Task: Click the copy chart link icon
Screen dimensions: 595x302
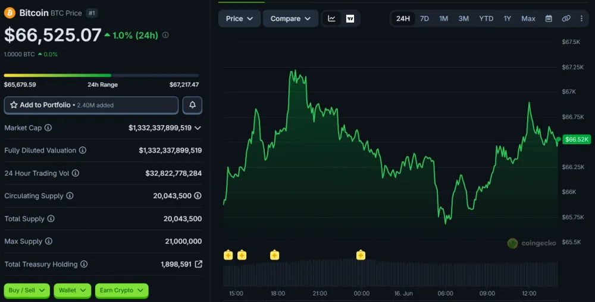Action: (566, 18)
